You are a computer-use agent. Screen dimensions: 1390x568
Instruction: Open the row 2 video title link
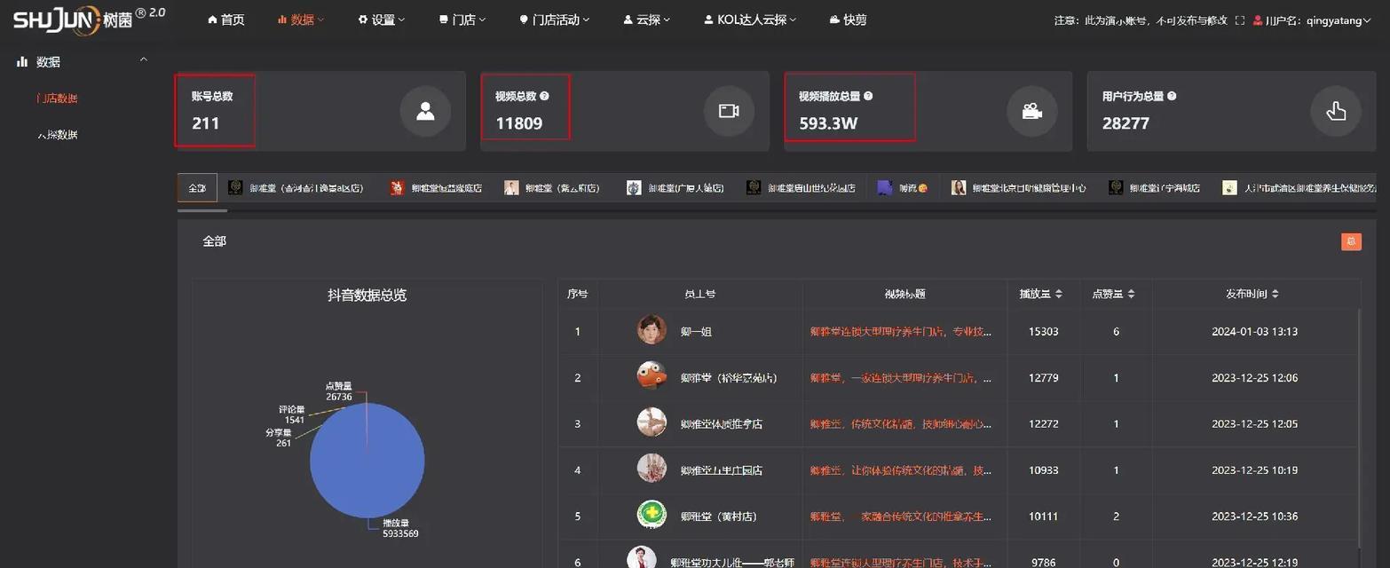click(901, 377)
